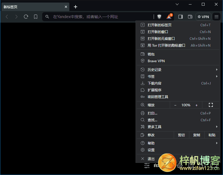Click the new window menu icon

(143, 32)
